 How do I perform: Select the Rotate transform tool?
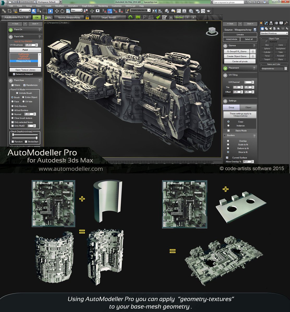62,11
